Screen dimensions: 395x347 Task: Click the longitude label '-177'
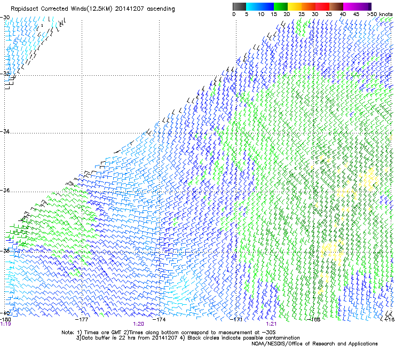point(82,319)
